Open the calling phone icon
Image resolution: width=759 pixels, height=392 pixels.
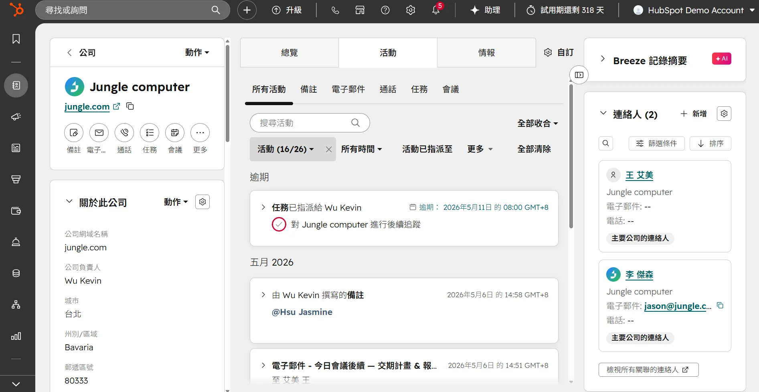point(335,10)
